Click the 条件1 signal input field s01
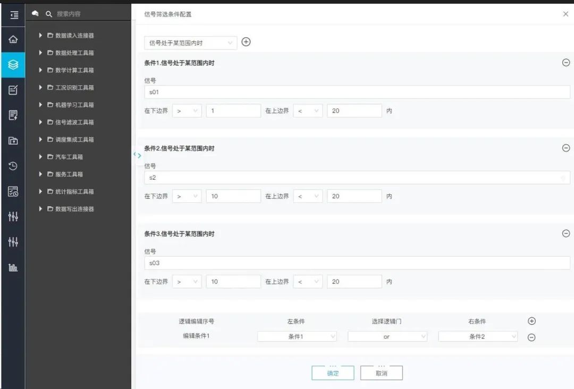This screenshot has width=574, height=389. coord(356,92)
